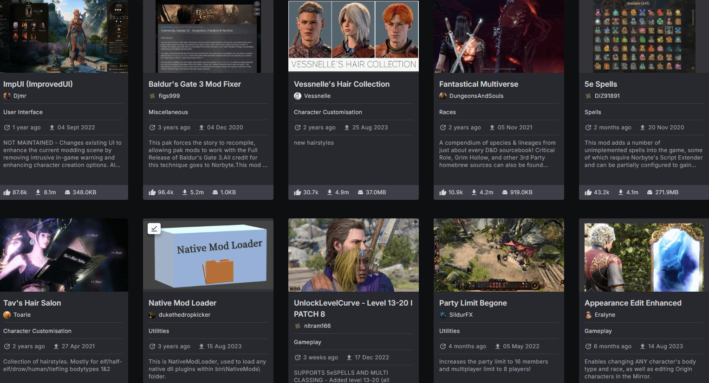Click the updated clock icon on Fantastical Multiverse card
Image resolution: width=709 pixels, height=383 pixels.
coord(443,128)
